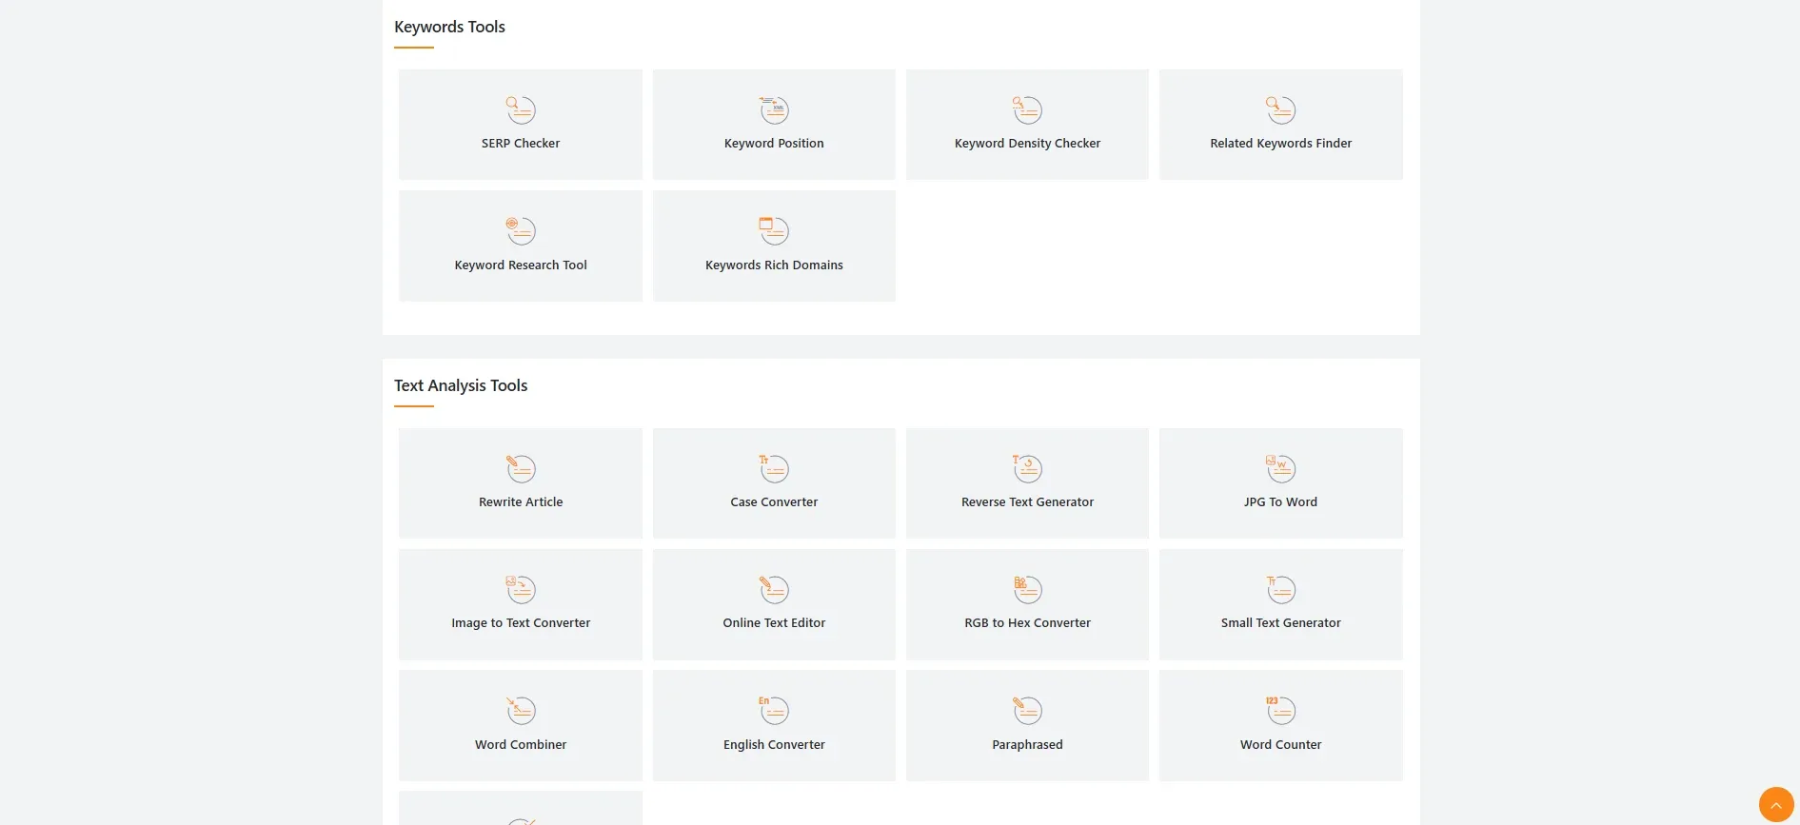Open the Keyword Position tool icon
Screen dimensions: 1800x825
pos(774,109)
